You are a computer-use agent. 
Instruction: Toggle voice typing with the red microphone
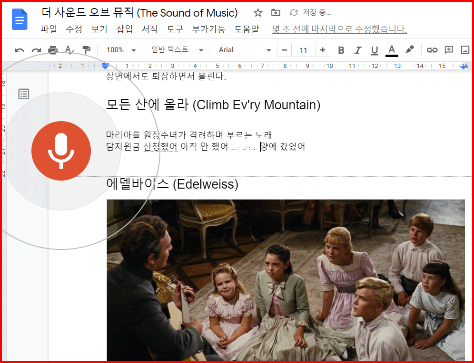[x=61, y=151]
